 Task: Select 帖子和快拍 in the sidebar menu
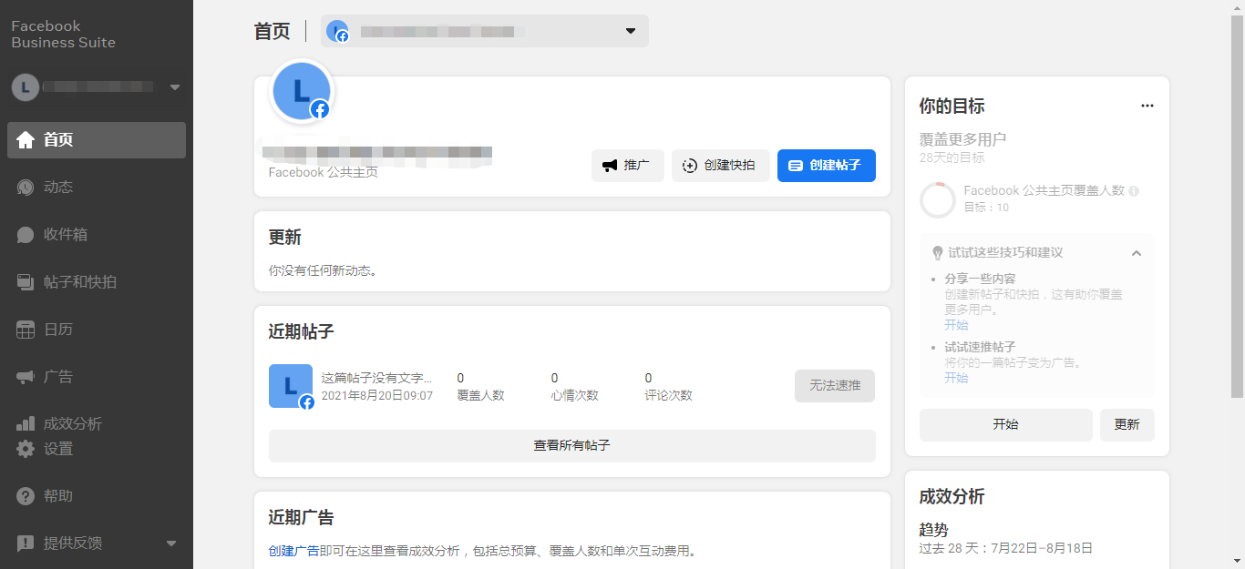(x=80, y=282)
